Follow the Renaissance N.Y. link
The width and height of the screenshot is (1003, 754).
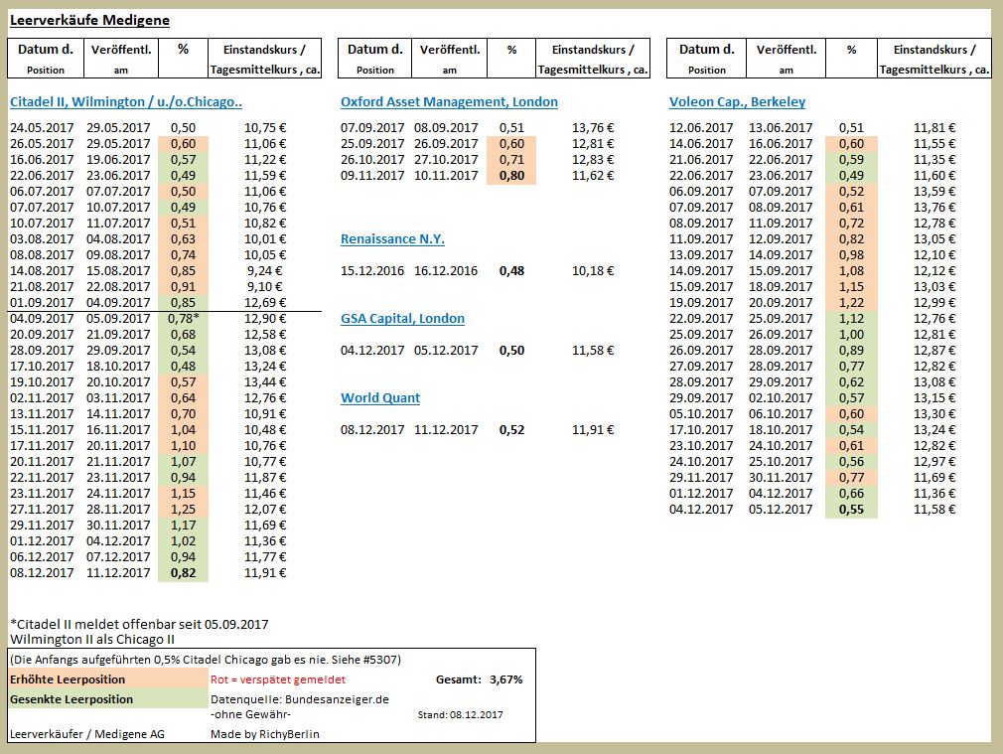392,239
